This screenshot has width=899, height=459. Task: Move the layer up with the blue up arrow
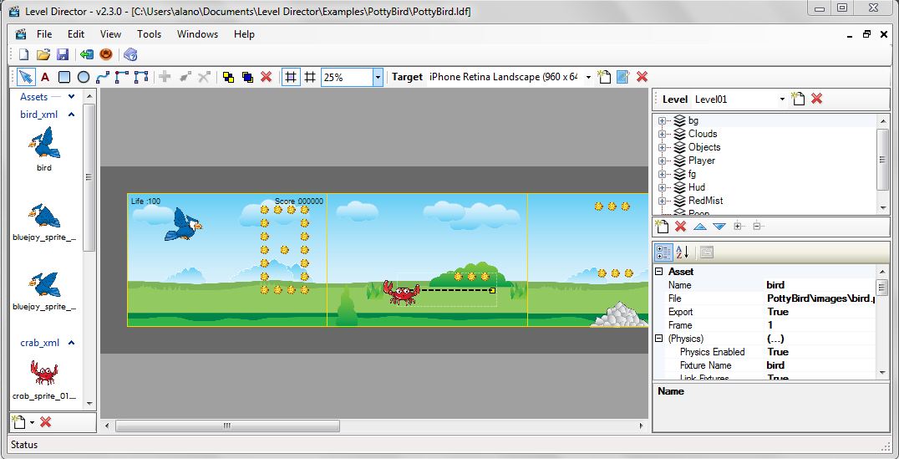pos(700,227)
